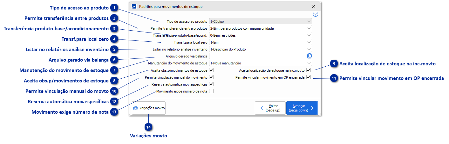Toggle Permite vincular movimento em OP encerrada checkbox
The height and width of the screenshot is (144, 449).
(309, 77)
